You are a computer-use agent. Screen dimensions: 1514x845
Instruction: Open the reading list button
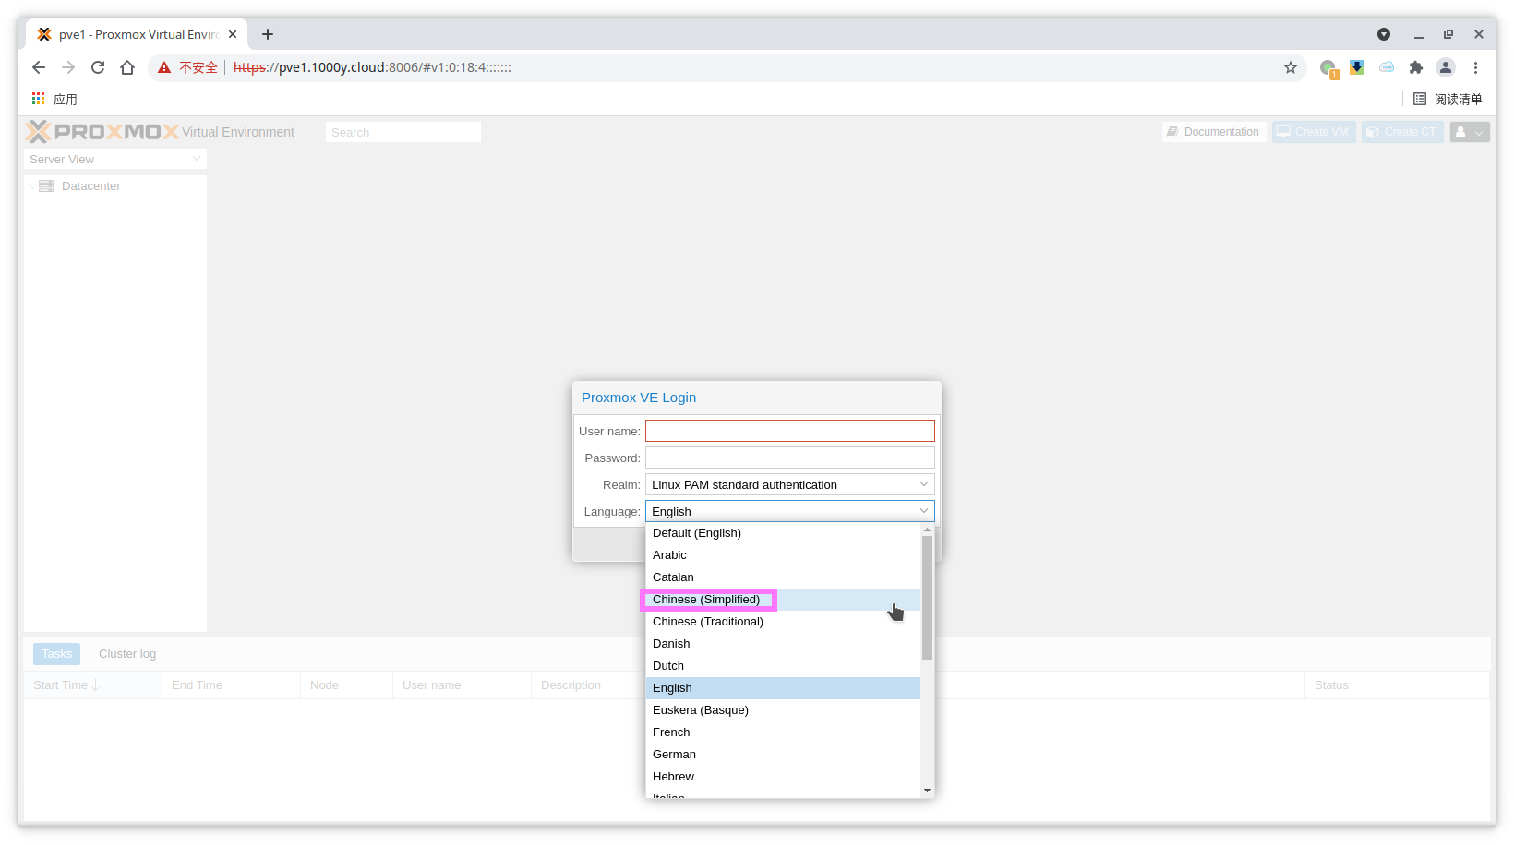coord(1448,99)
